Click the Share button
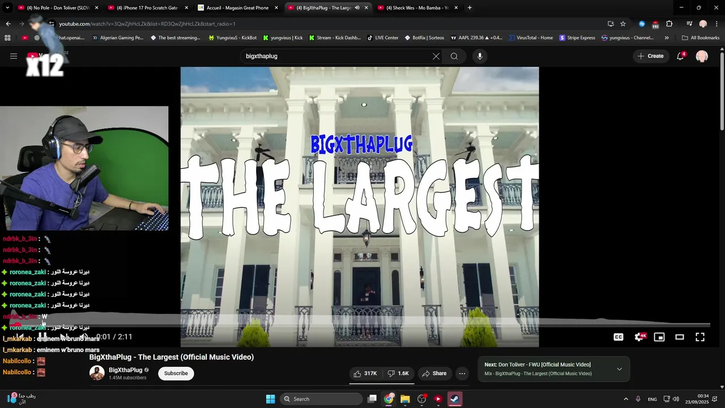The height and width of the screenshot is (408, 725). pyautogui.click(x=434, y=373)
